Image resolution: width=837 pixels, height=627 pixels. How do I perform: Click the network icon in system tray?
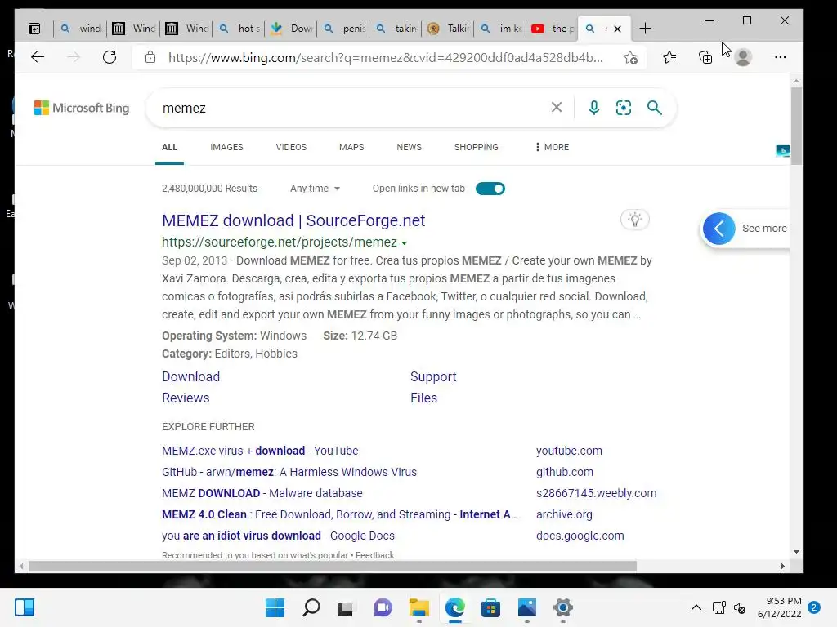718,607
